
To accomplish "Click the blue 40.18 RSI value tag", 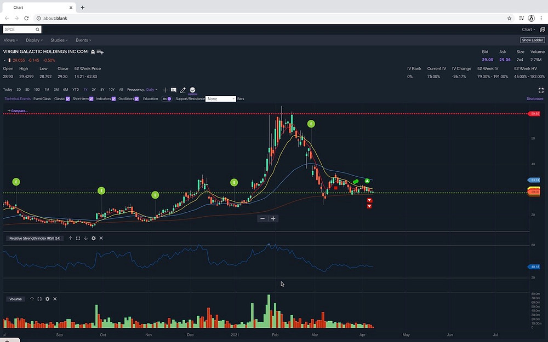I will click(534, 266).
